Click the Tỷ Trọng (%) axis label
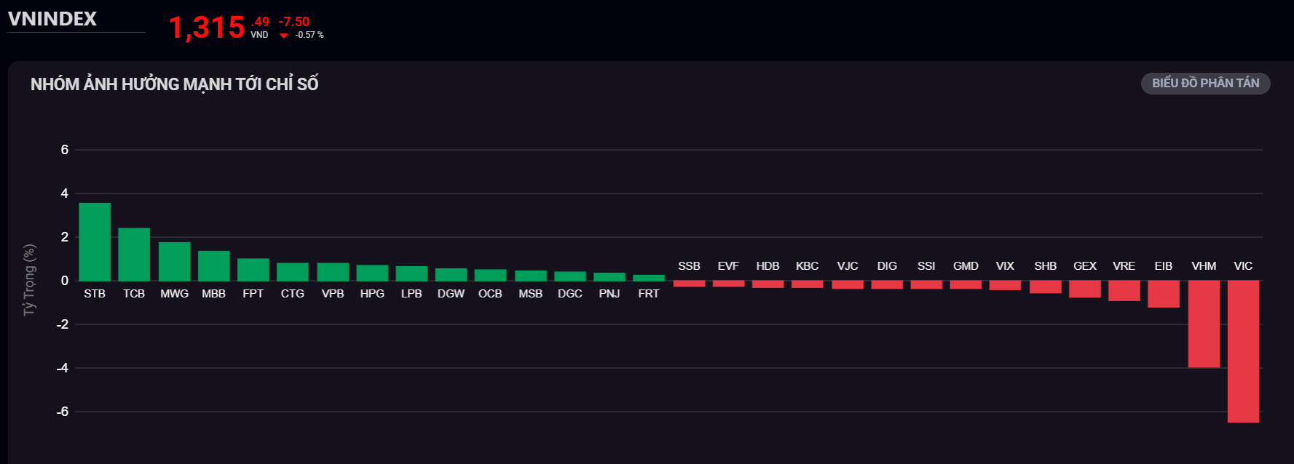The height and width of the screenshot is (464, 1294). 29,280
